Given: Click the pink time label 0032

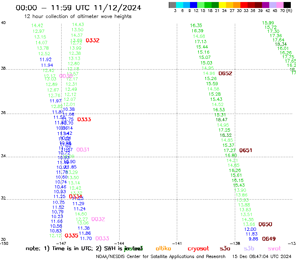Looking at the screenshot, I should (x=98, y=219).
